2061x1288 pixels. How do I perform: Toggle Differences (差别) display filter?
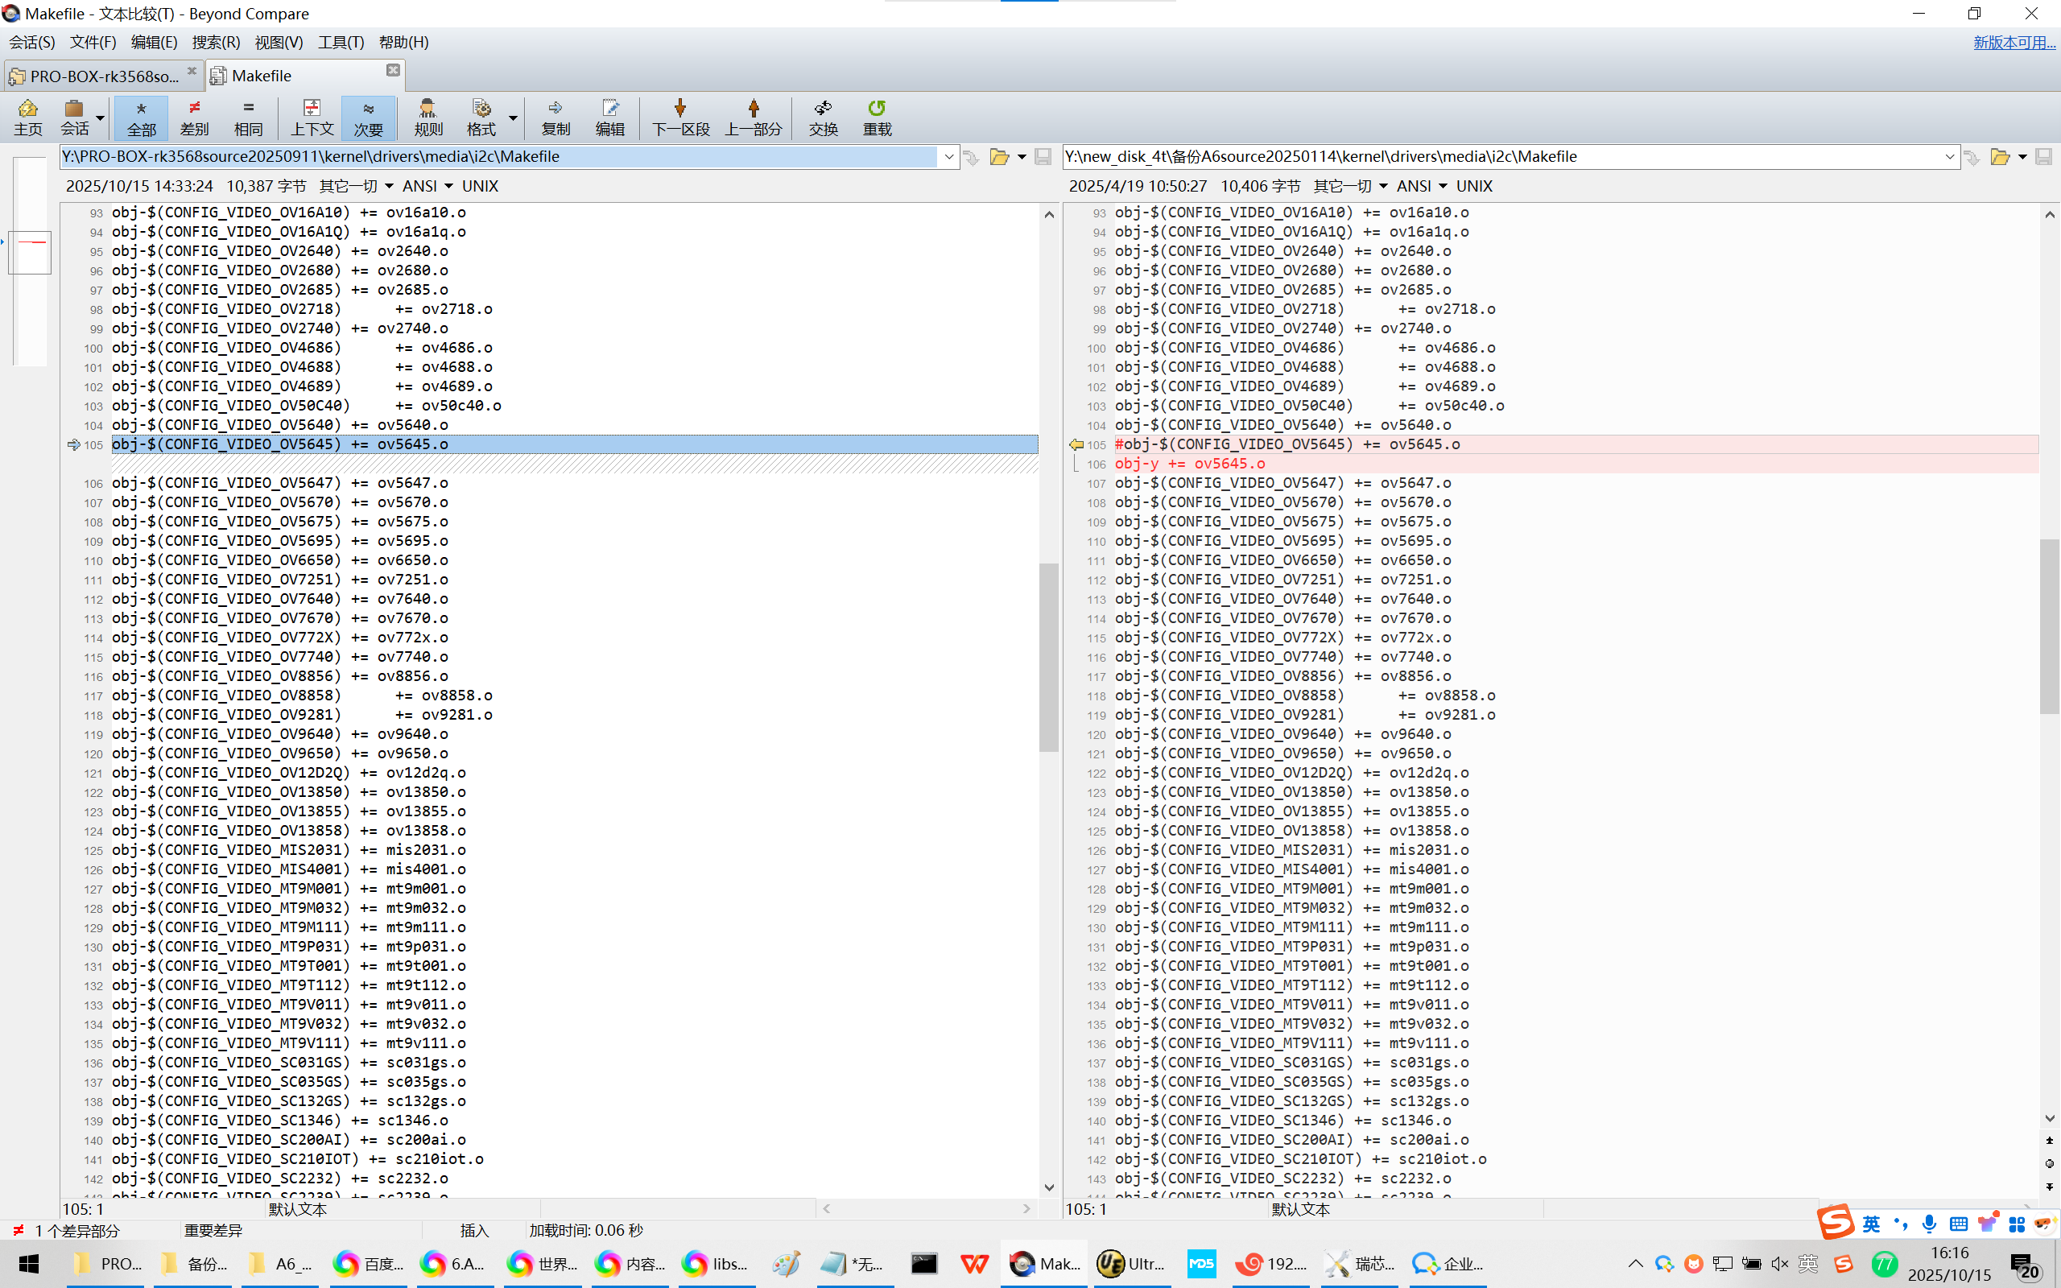194,117
